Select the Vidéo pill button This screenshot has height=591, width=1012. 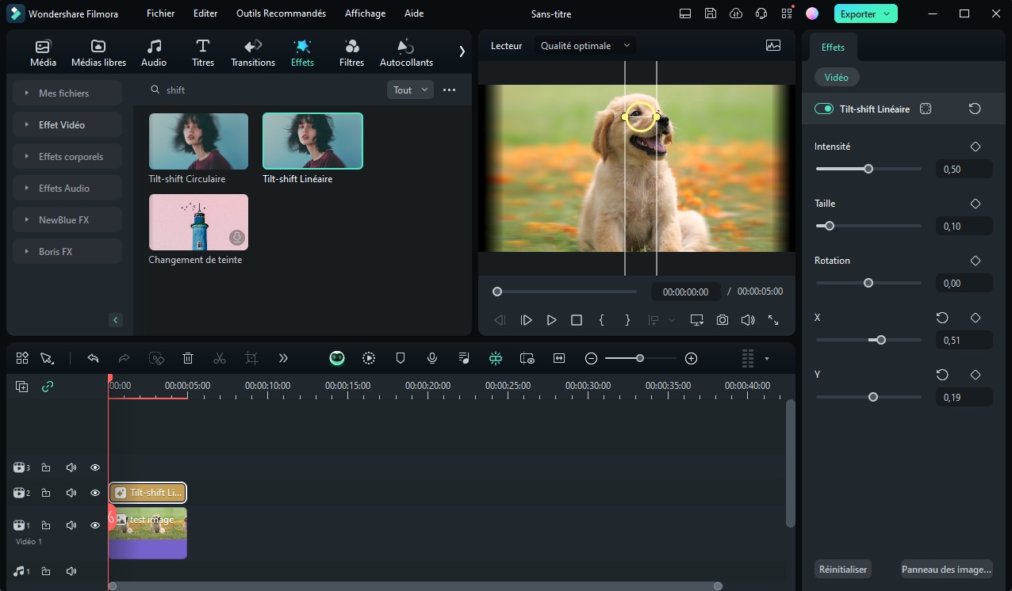[837, 78]
